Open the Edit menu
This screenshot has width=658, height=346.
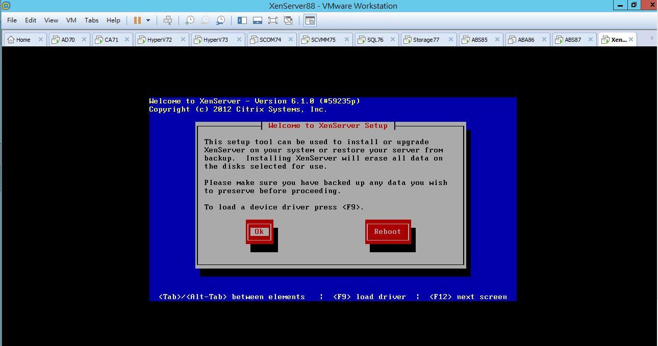click(31, 20)
